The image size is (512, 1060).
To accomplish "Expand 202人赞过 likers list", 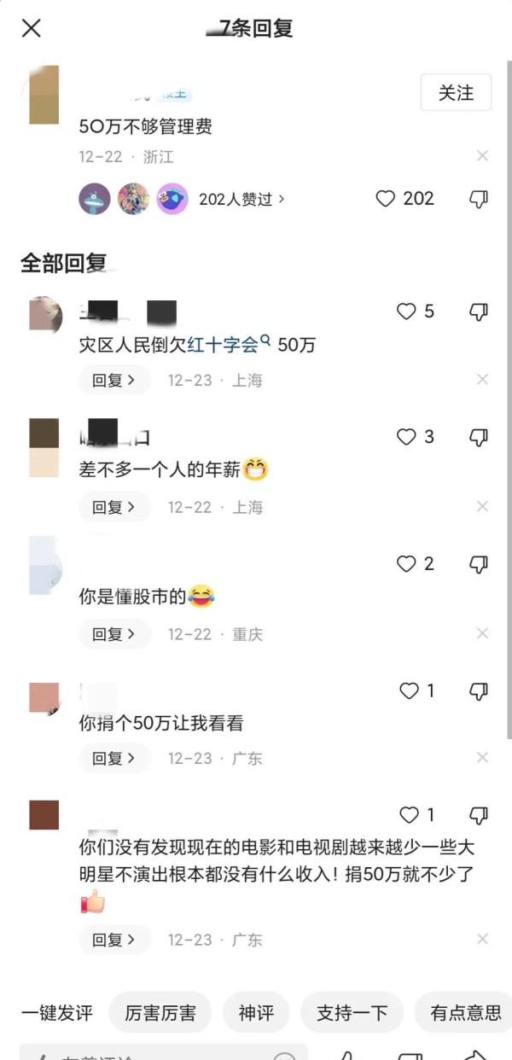I will 241,199.
